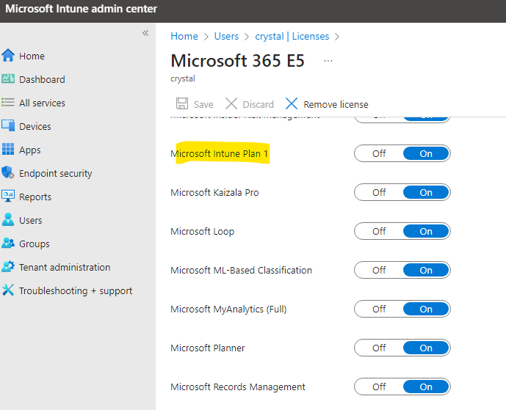Click the All services list icon
Screen dimensions: 506x410
tap(8, 103)
